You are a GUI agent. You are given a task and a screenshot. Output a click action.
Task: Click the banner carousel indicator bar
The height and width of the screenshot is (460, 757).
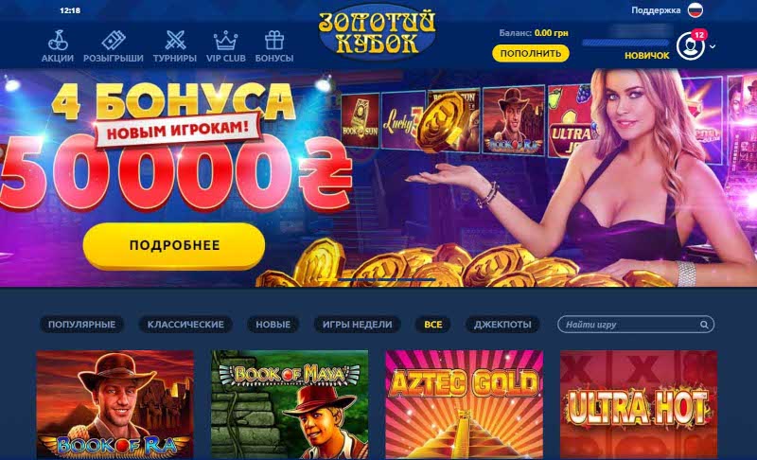[377, 279]
